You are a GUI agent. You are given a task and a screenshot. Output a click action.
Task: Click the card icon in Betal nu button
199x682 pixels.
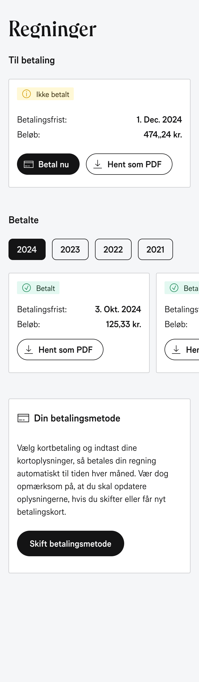point(29,164)
